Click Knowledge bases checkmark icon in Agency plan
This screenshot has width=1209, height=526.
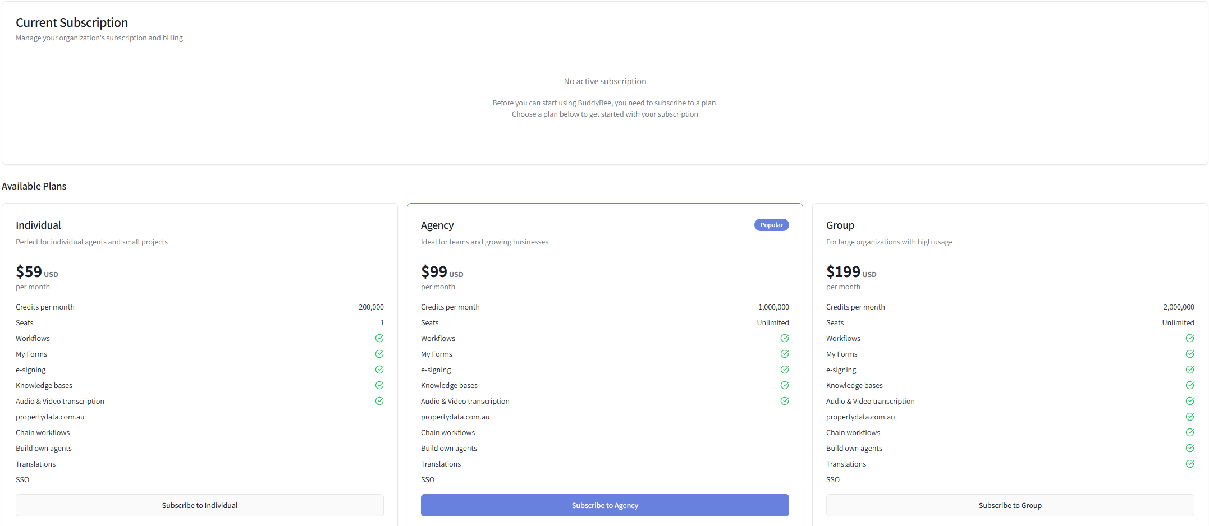[785, 385]
